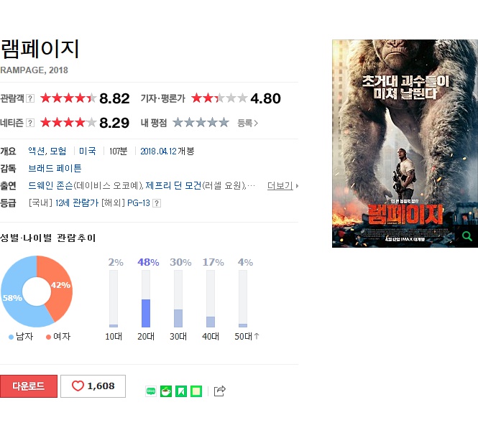Open the share arrow export icon

[220, 391]
